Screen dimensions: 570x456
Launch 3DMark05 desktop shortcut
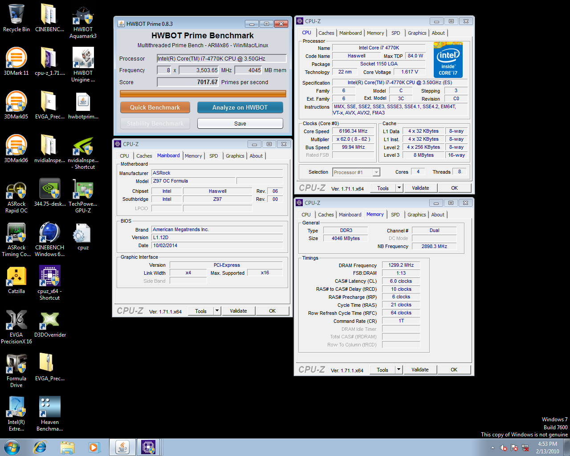16,106
